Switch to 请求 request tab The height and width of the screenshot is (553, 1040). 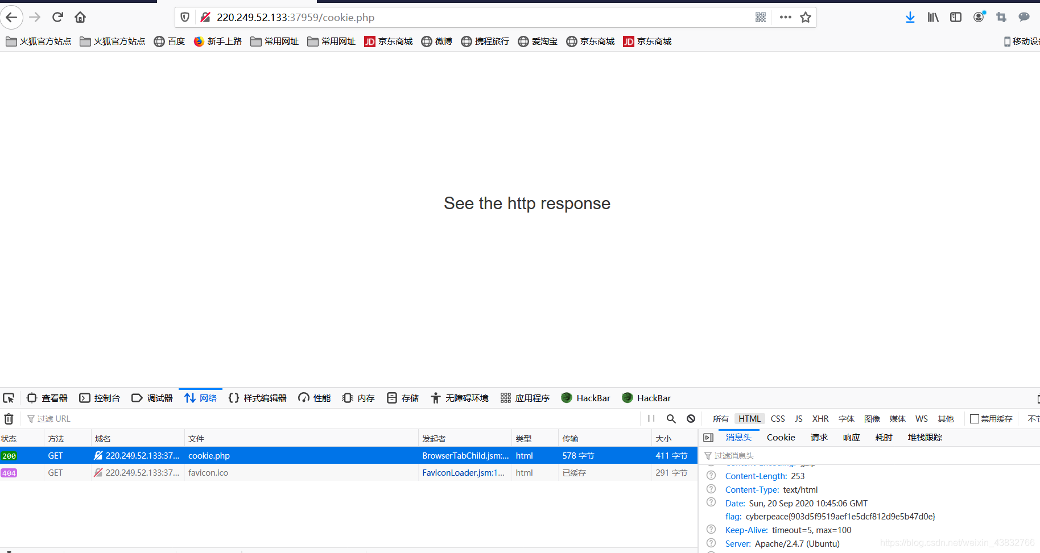click(819, 438)
